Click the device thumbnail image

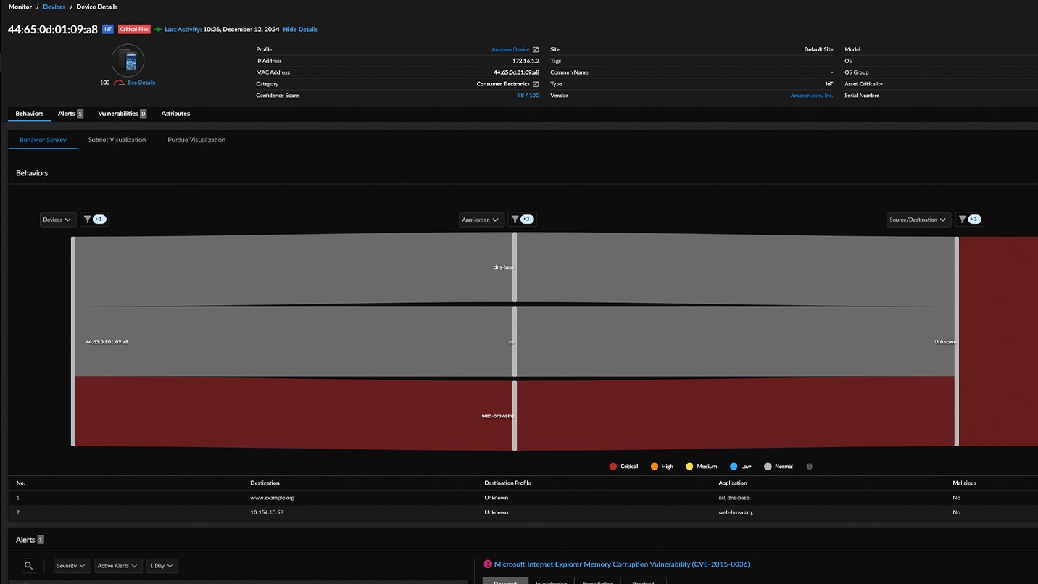(x=128, y=61)
